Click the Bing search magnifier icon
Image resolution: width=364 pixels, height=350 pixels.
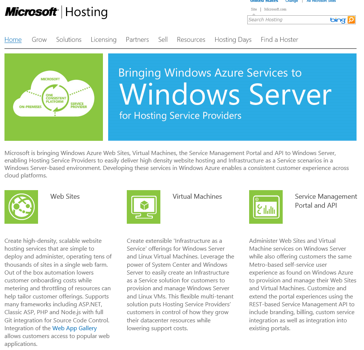[351, 20]
